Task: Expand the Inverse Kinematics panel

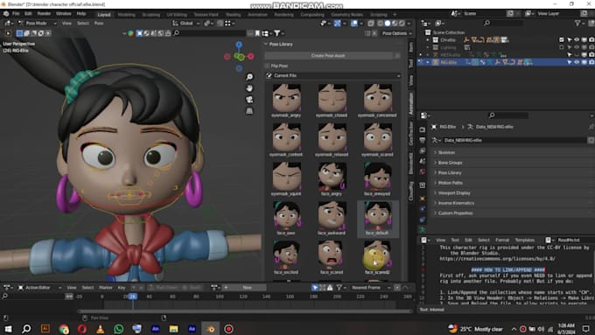Action: click(456, 203)
